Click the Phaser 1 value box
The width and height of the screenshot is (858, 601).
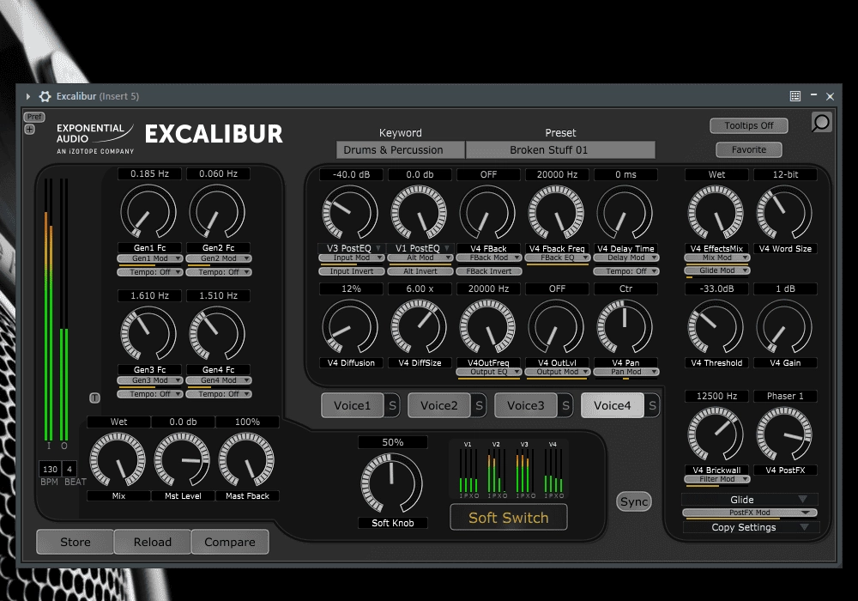(x=785, y=396)
